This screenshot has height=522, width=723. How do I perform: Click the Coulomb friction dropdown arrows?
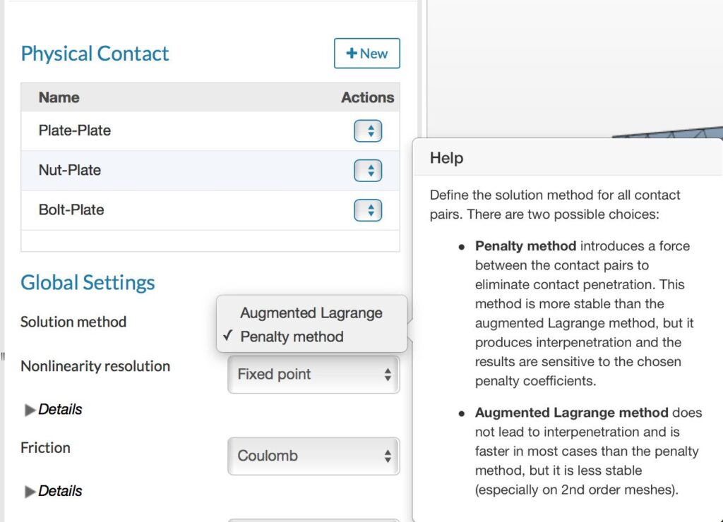388,456
